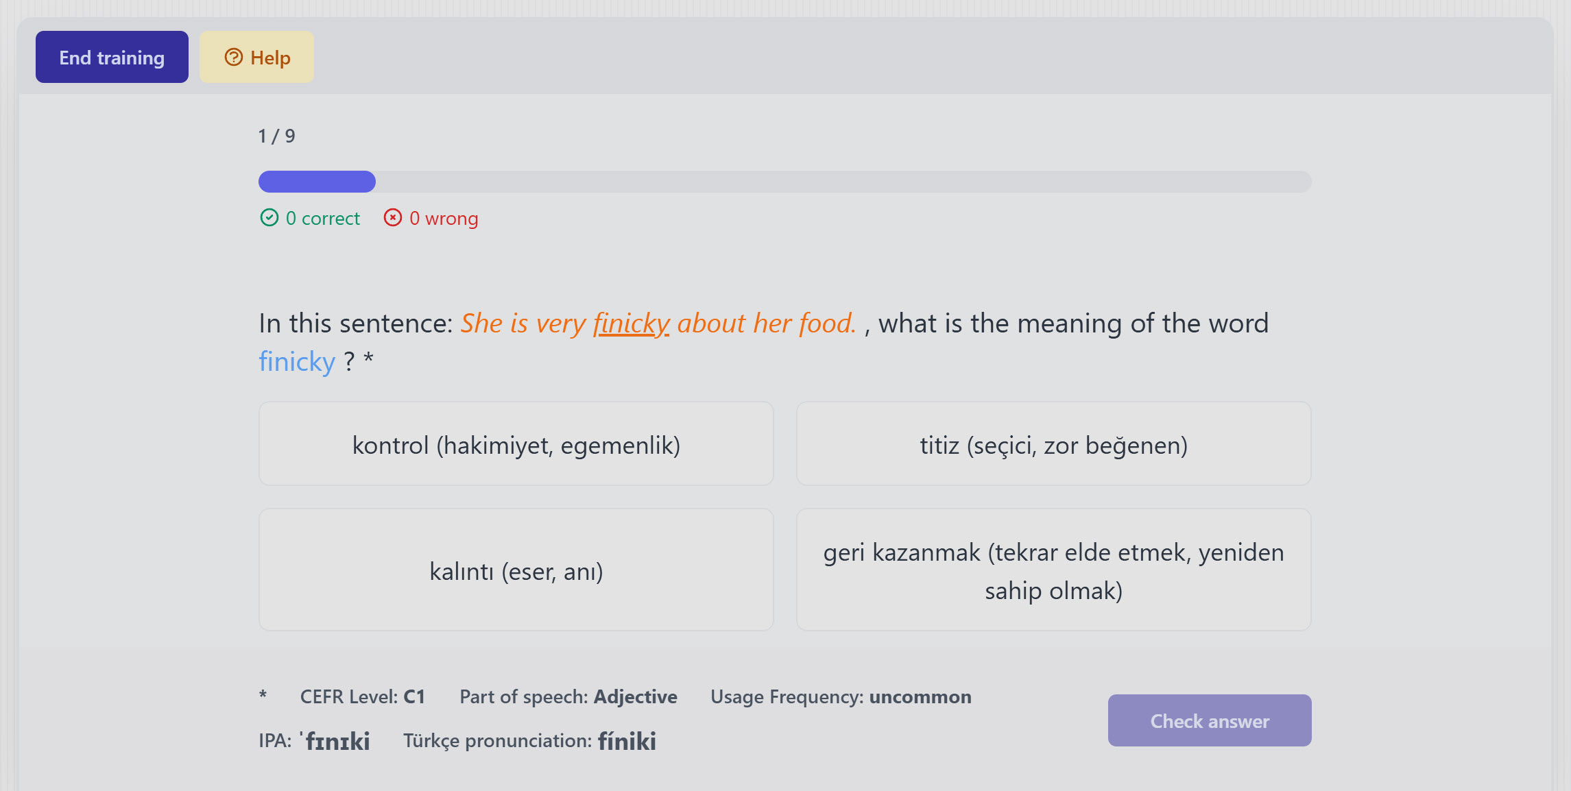The height and width of the screenshot is (791, 1571).
Task: Click the '0 correct' counter text
Action: pyautogui.click(x=322, y=218)
